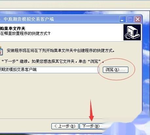The image size is (150, 135).
Task: Click the computer setup icon in header
Action: [132, 33]
